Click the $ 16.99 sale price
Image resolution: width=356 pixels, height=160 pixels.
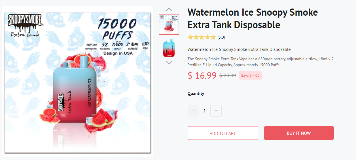coord(202,75)
